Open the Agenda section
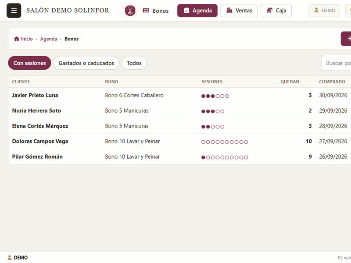 point(197,11)
